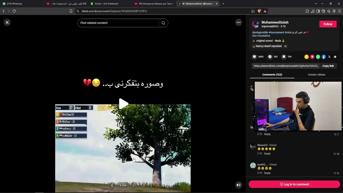
Task: Focus the Find related content search field
Action: click(x=119, y=23)
